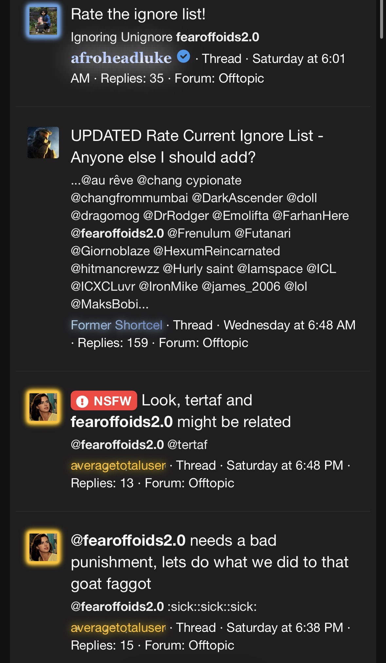This screenshot has height=663, width=386.
Task: Click the vertical scrollbar thumb
Action: coord(382,20)
